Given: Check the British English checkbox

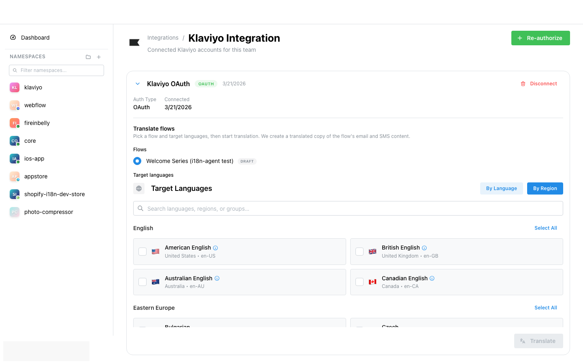Looking at the screenshot, I should tap(360, 252).
